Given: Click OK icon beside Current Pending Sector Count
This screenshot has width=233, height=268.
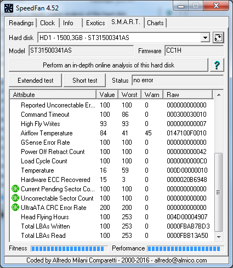Looking at the screenshot, I should pyautogui.click(x=15, y=189).
